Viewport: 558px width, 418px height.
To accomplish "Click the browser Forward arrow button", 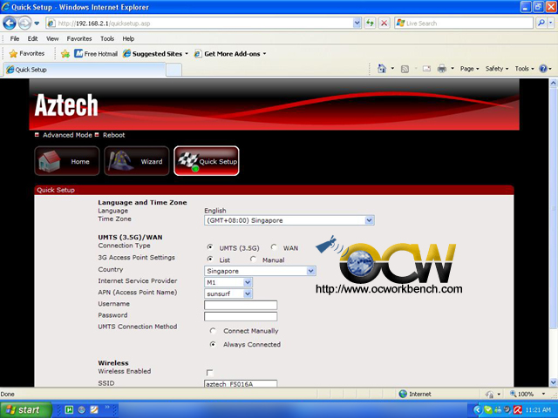I will click(x=24, y=24).
